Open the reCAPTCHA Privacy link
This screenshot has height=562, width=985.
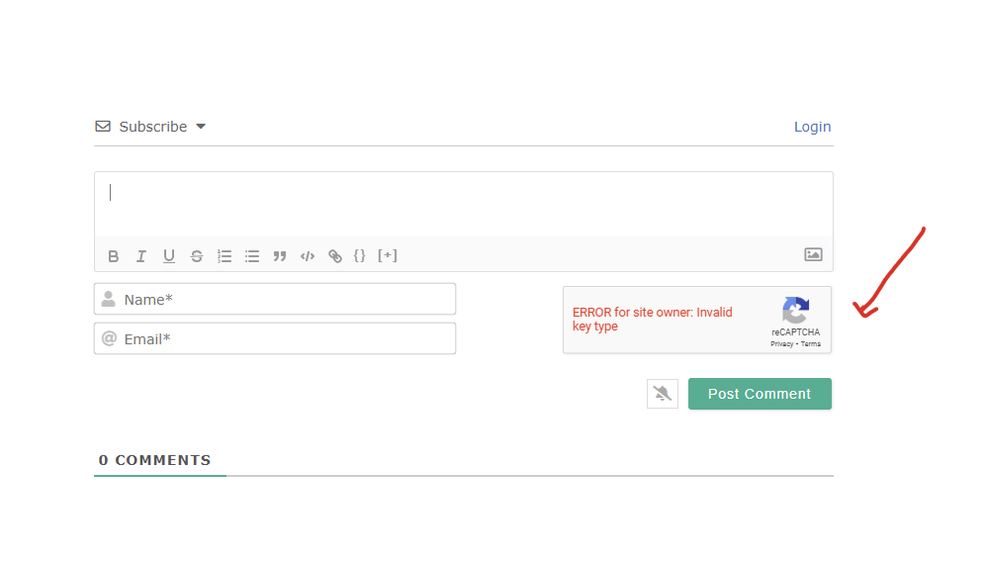click(x=781, y=344)
